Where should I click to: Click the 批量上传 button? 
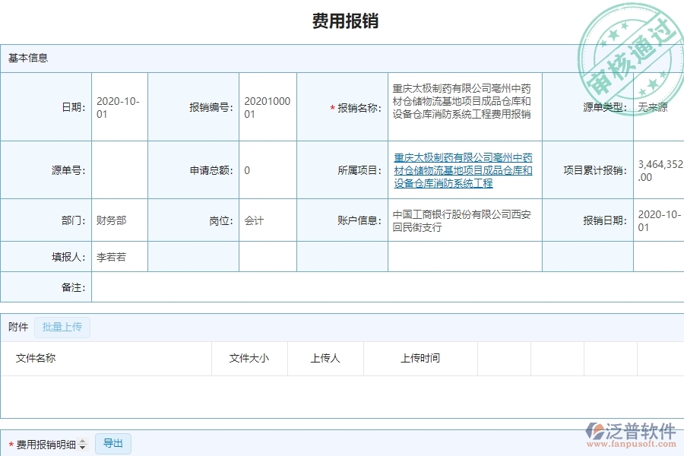point(62,327)
